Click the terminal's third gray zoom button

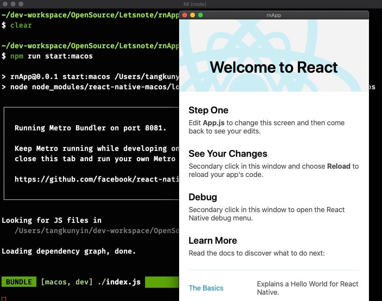[21, 4]
